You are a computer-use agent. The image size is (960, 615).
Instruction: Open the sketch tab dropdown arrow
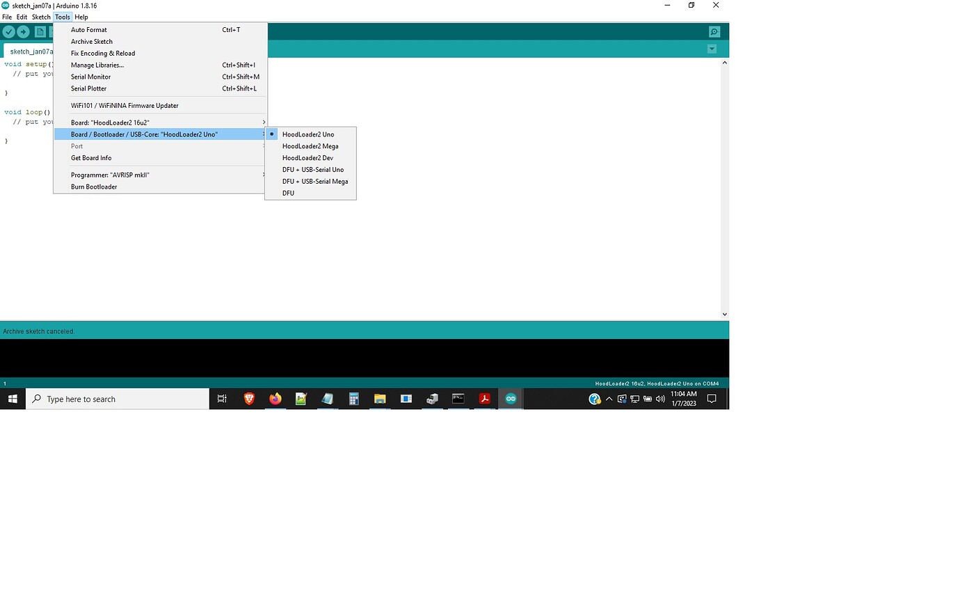click(712, 49)
